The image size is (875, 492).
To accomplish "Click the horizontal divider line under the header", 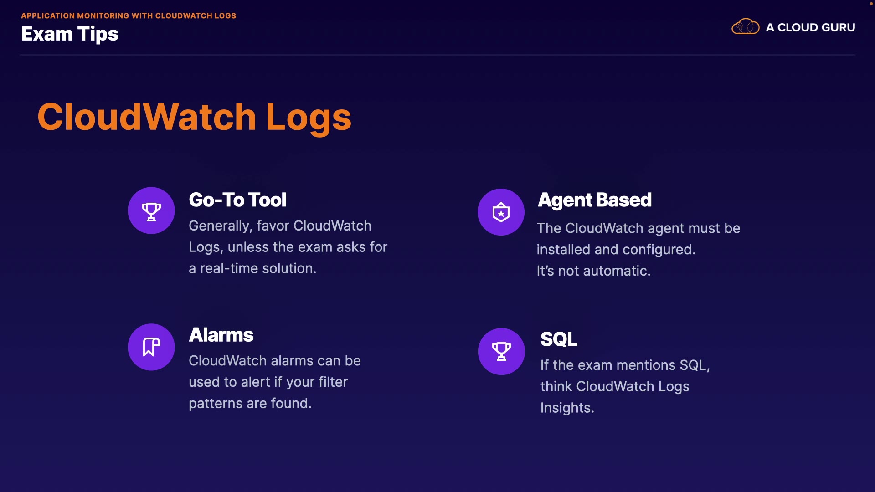I will pyautogui.click(x=437, y=55).
